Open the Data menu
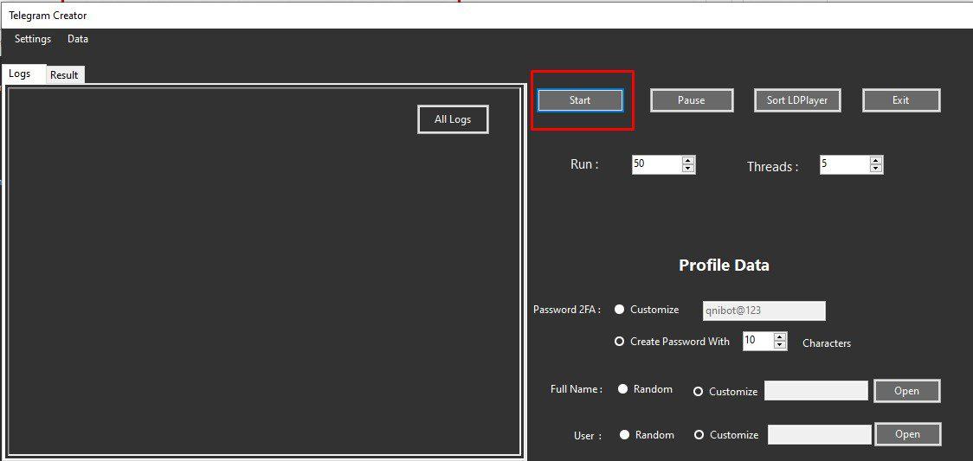 pos(78,39)
